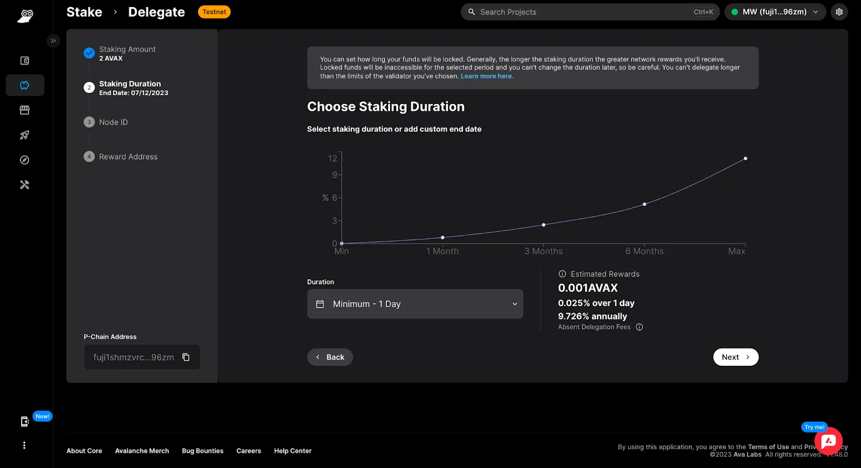Open the Duration dropdown Minimum - 1 Day
Image resolution: width=861 pixels, height=468 pixels.
tap(415, 304)
